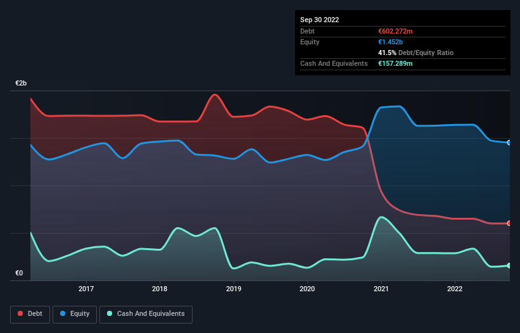Select the 2021 x-axis label
The image size is (520, 333).
[381, 289]
